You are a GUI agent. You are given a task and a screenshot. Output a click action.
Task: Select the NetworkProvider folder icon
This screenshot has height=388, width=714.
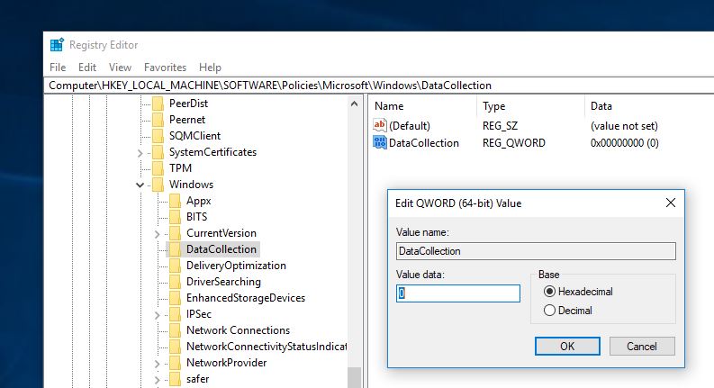175,363
